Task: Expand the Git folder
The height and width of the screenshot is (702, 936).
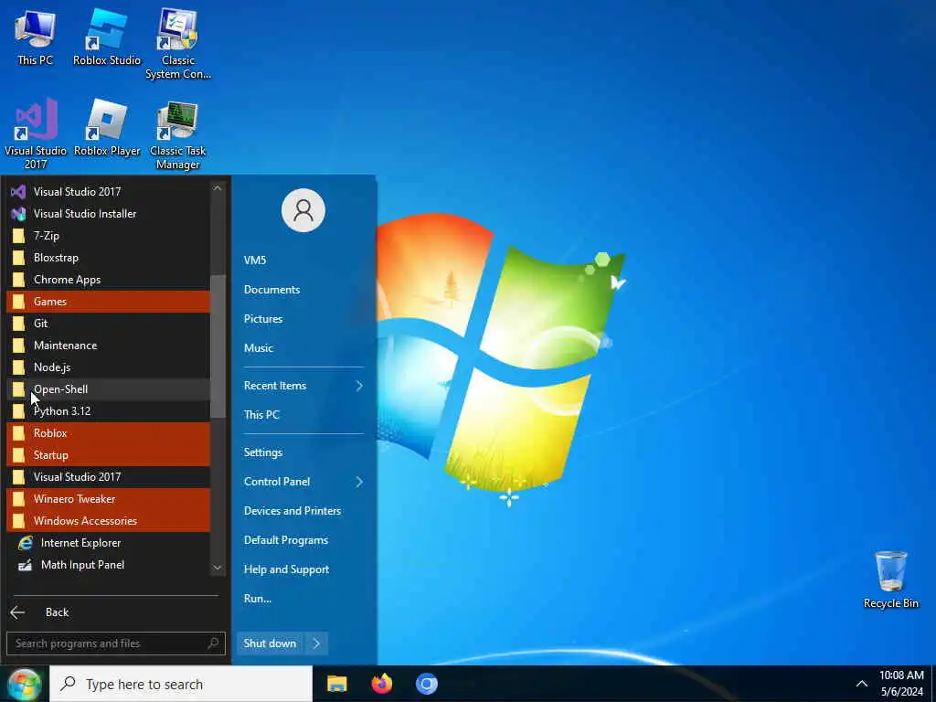Action: [x=108, y=324]
